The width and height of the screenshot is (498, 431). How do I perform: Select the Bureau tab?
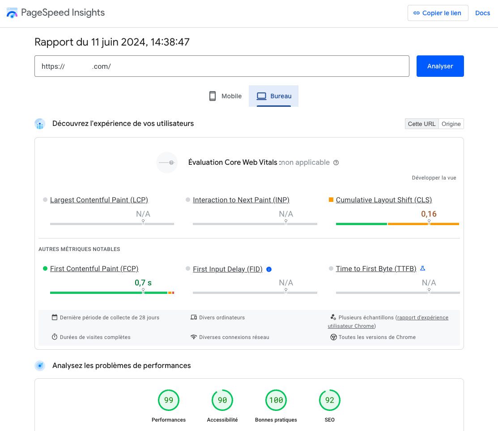click(273, 96)
